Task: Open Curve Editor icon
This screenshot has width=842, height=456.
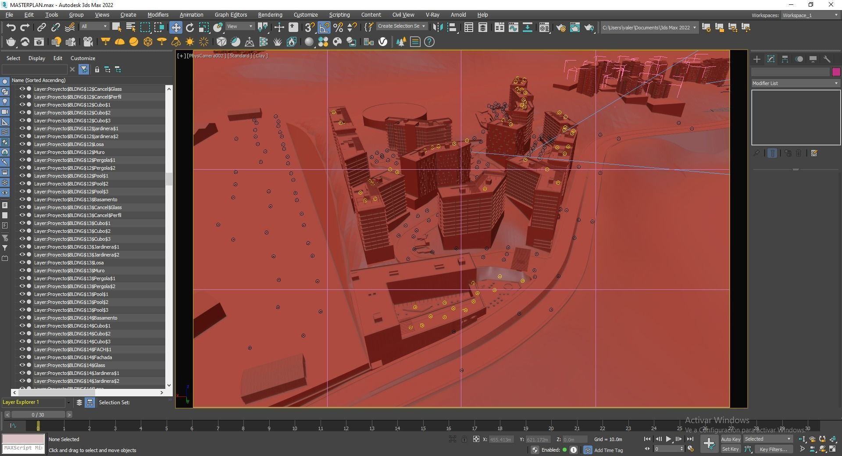Action: click(514, 27)
